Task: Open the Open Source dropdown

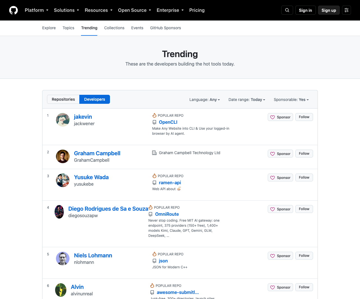Action: [x=134, y=10]
